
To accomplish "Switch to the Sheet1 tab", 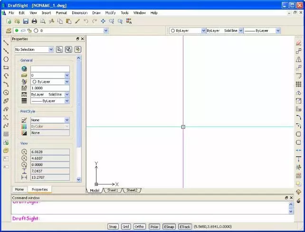I will click(113, 190).
